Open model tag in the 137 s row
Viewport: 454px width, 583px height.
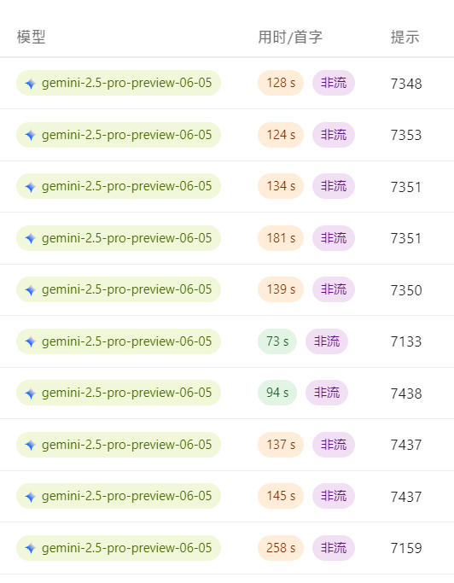point(119,445)
